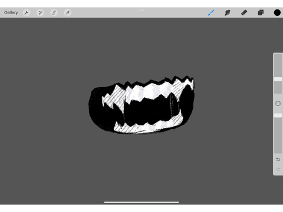Select the Smudge tool
283x212 pixels.
228,12
